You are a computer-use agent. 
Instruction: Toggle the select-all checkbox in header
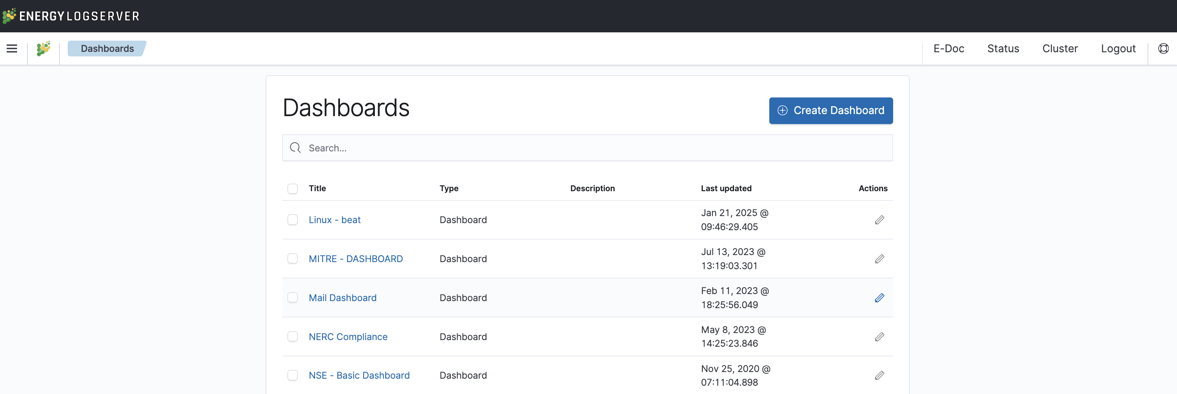pyautogui.click(x=293, y=188)
